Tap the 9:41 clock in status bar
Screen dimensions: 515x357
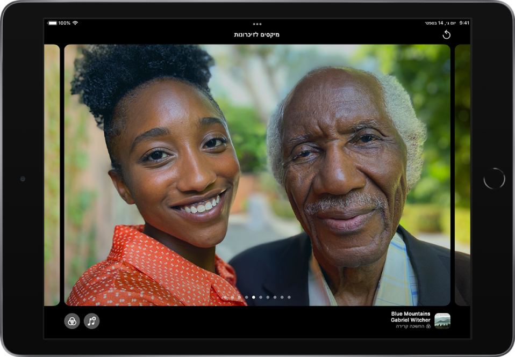464,23
